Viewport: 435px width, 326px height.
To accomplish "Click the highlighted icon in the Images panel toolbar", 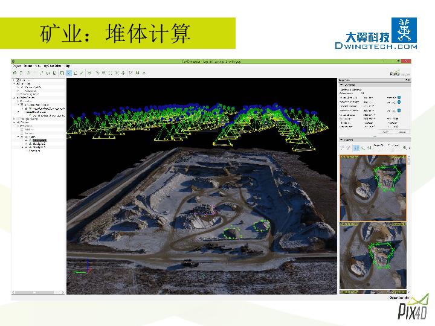I will click(x=356, y=147).
